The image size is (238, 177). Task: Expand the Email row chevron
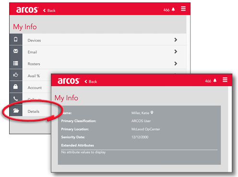[176, 52]
